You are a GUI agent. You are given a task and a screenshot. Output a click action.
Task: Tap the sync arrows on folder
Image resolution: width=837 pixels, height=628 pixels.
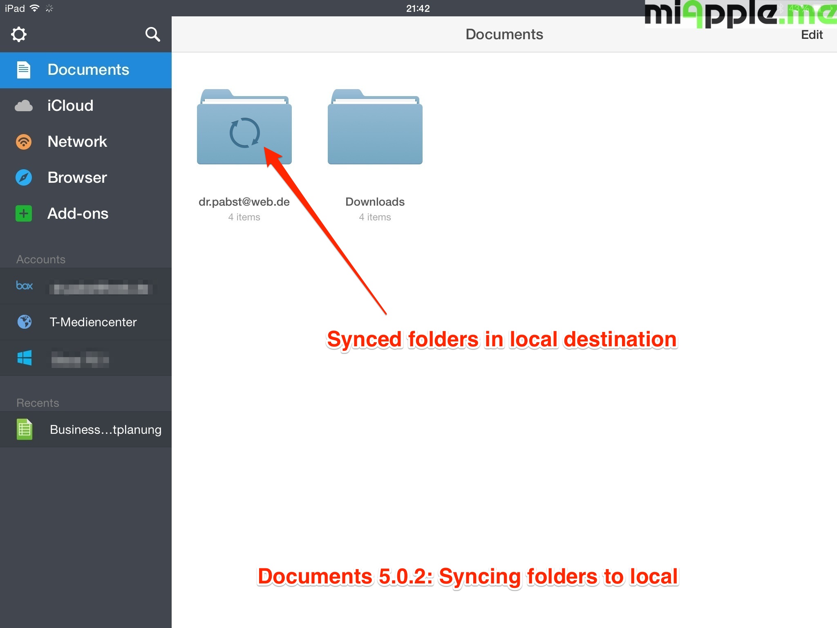click(x=244, y=133)
